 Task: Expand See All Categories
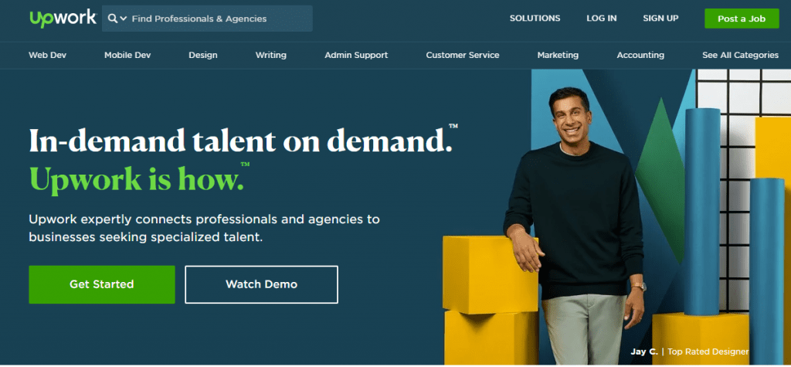click(x=740, y=56)
